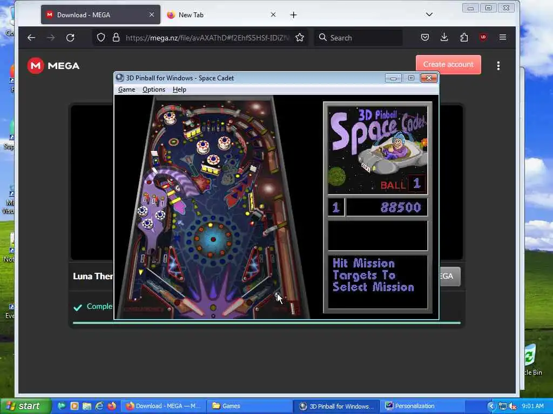This screenshot has width=553, height=414.
Task: Launch Windows Media Player from quick launch
Action: pyautogui.click(x=74, y=406)
